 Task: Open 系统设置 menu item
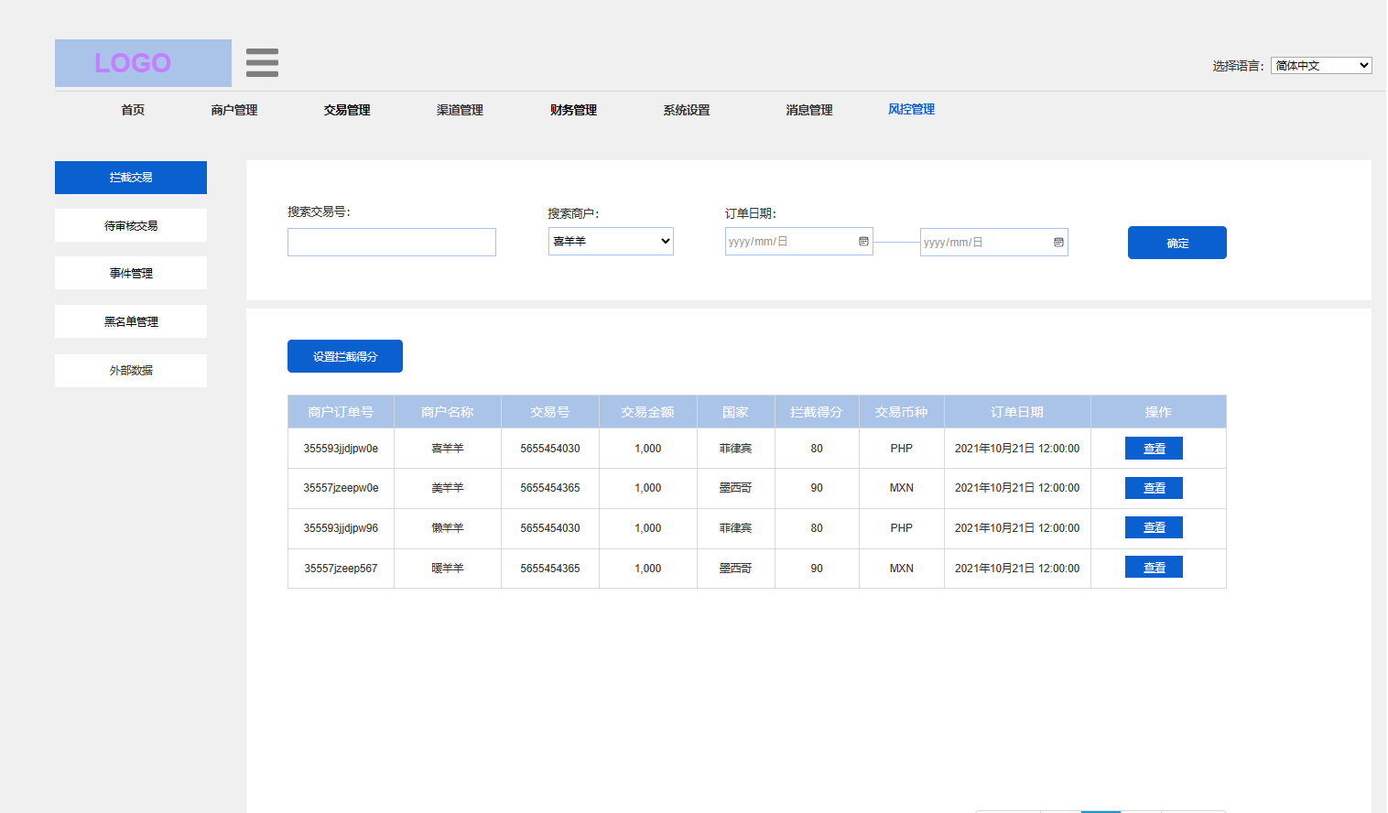(687, 110)
